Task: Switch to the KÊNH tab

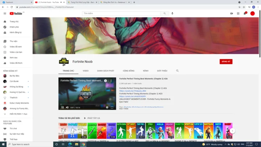Action: pyautogui.click(x=146, y=71)
